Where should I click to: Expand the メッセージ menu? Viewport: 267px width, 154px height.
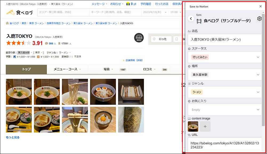pos(99,4)
